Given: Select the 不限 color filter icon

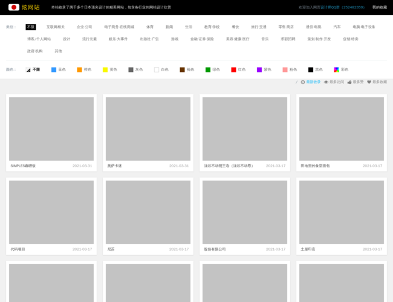Looking at the screenshot, I should pos(28,70).
